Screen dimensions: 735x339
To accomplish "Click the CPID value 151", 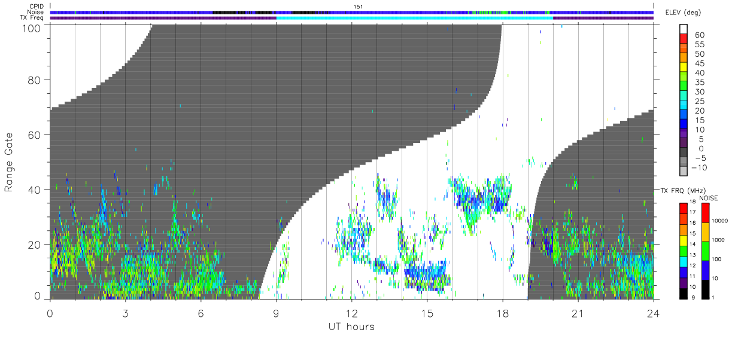I will 359,7.
